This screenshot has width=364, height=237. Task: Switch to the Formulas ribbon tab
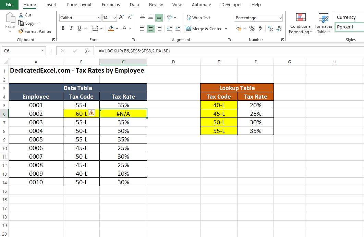point(111,4)
